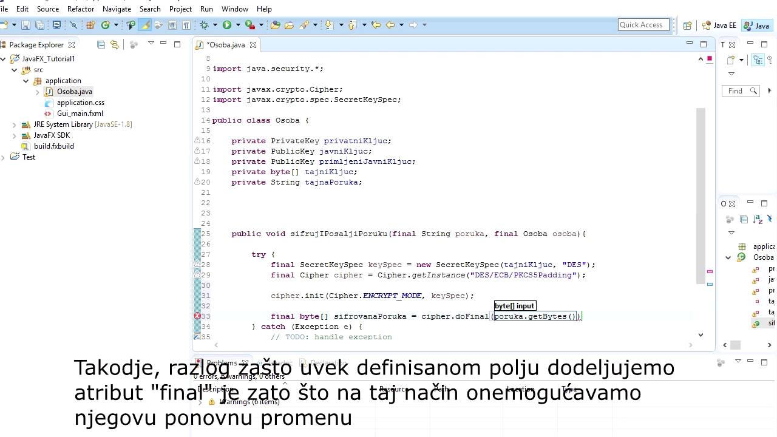Click Run Last Tool icon

[x=249, y=25]
